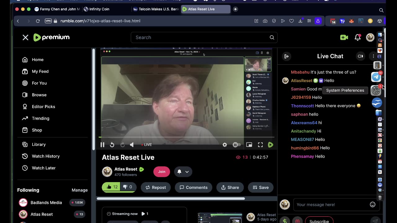Open emoji picker in chat
Viewport: 397px width, 223px height.
click(373, 204)
